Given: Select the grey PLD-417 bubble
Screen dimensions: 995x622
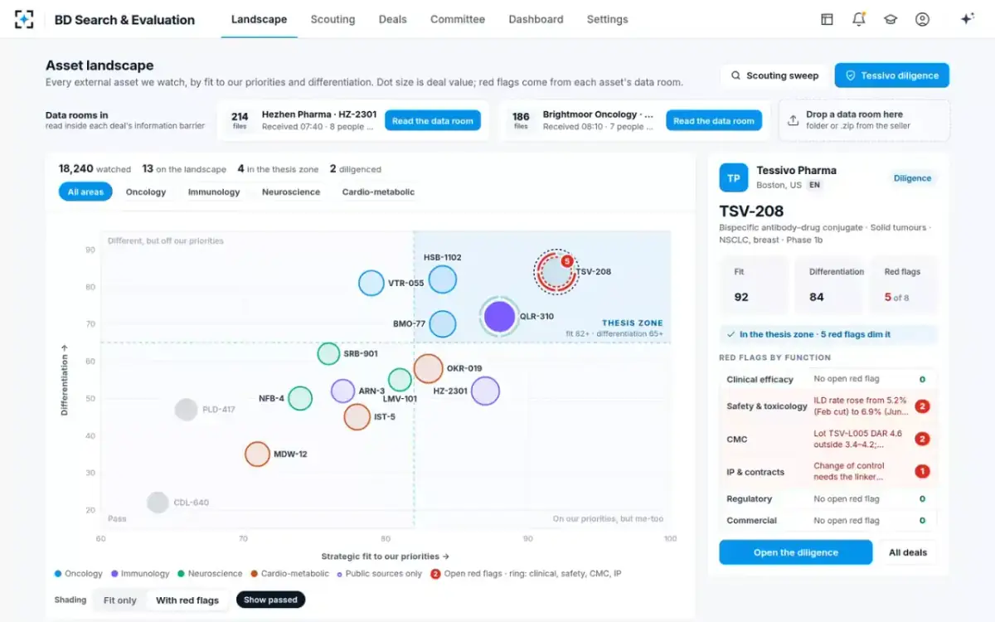Looking at the screenshot, I should (187, 409).
